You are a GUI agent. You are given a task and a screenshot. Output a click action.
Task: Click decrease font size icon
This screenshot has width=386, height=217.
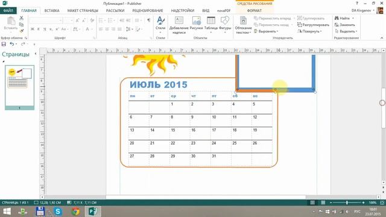tap(84, 20)
